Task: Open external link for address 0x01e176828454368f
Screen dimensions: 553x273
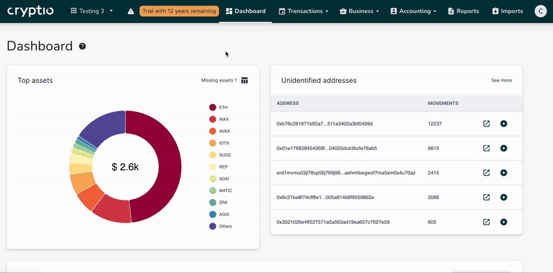Action: tap(487, 148)
